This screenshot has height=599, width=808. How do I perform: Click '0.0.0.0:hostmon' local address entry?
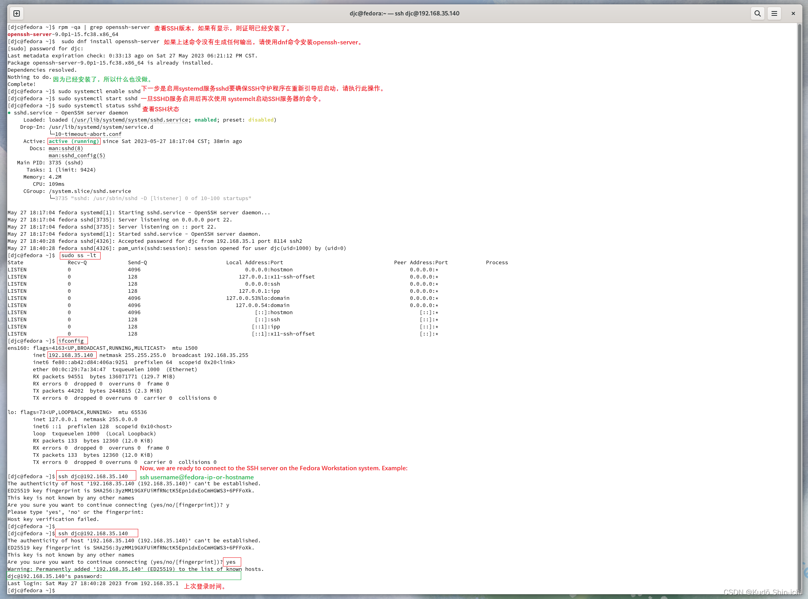[x=269, y=270]
